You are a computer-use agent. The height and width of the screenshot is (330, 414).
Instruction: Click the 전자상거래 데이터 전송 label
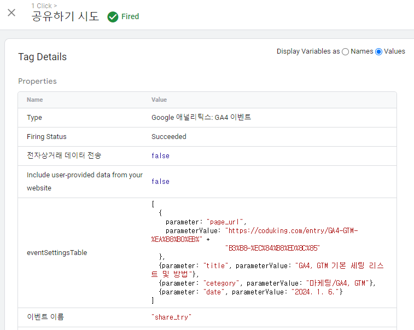pos(64,155)
